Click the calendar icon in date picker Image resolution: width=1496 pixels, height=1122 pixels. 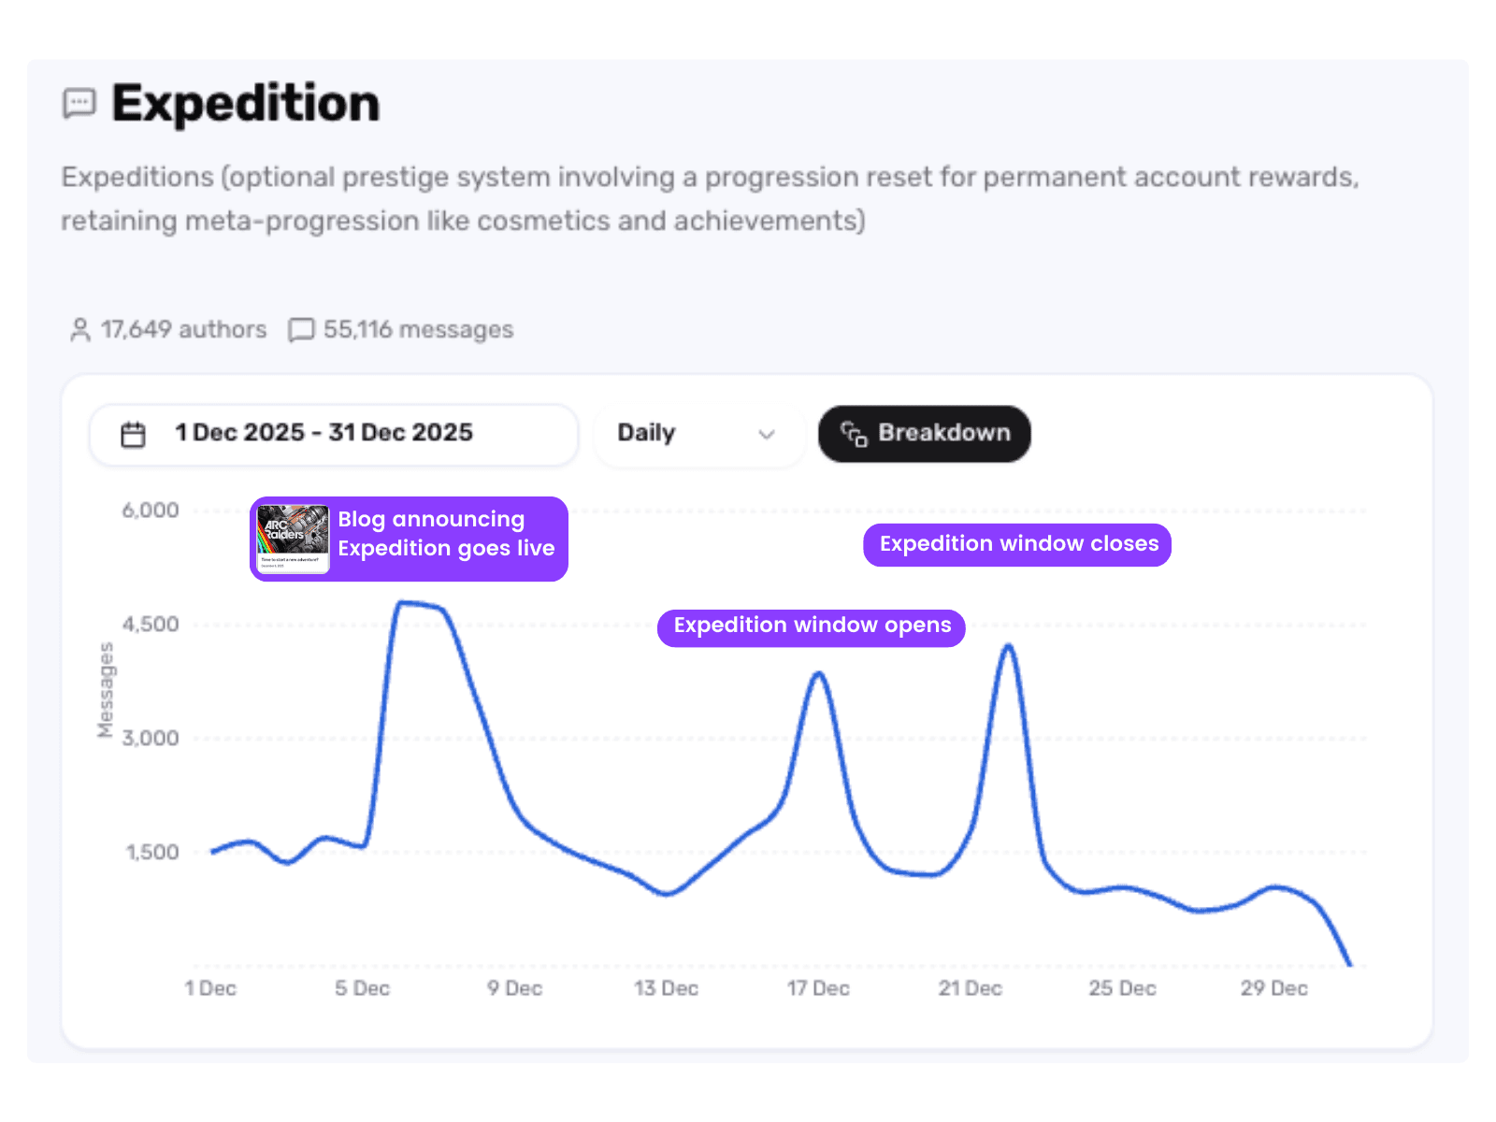pos(134,435)
